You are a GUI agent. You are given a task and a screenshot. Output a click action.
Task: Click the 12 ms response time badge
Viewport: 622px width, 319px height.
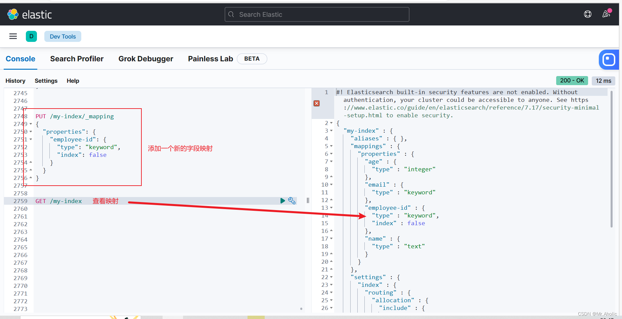604,81
